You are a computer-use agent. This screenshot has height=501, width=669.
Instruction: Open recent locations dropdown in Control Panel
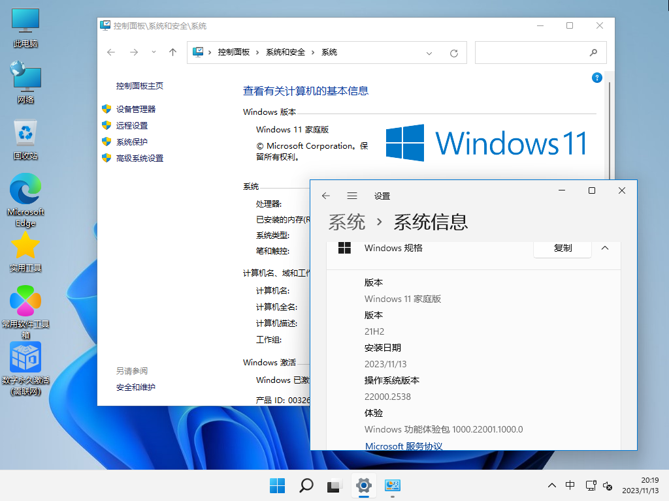(x=154, y=52)
